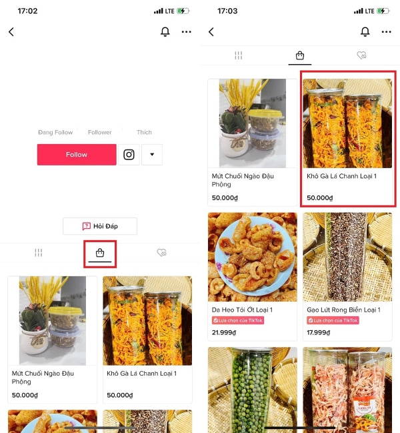Open the three-dot menu on the left screen
Image resolution: width=400 pixels, height=433 pixels.
(x=187, y=32)
